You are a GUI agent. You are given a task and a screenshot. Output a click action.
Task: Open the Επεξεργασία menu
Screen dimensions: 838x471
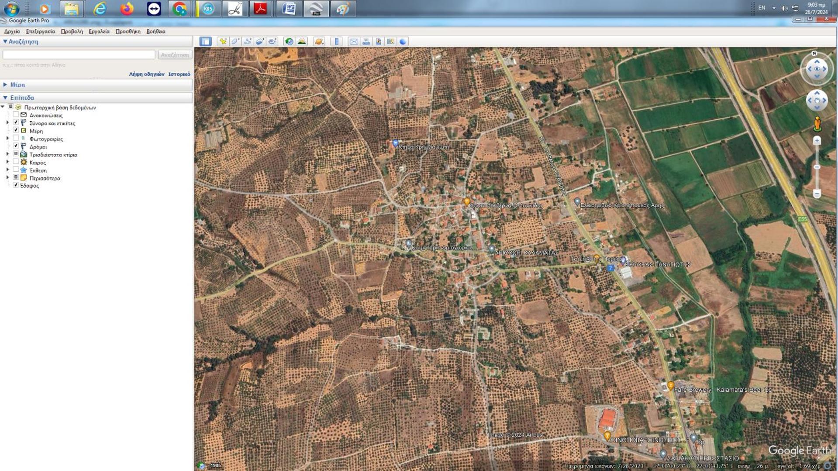[40, 31]
